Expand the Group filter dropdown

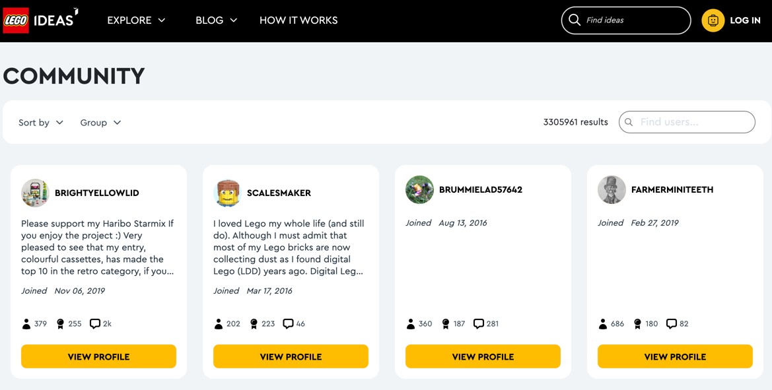point(100,123)
